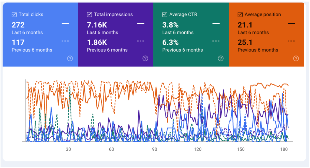Show help for Average CTR card
This screenshot has height=168, width=310.
point(220,58)
